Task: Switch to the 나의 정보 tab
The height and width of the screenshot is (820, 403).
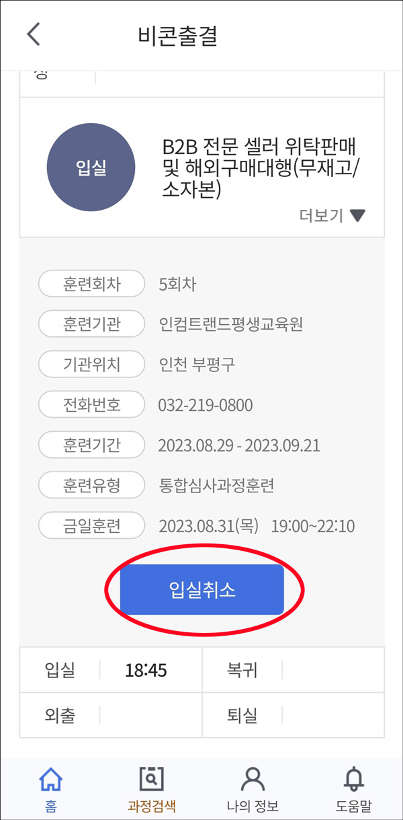Action: coord(252,786)
